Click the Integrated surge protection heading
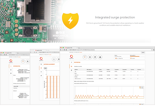The image size is (155, 108). tap(115, 17)
